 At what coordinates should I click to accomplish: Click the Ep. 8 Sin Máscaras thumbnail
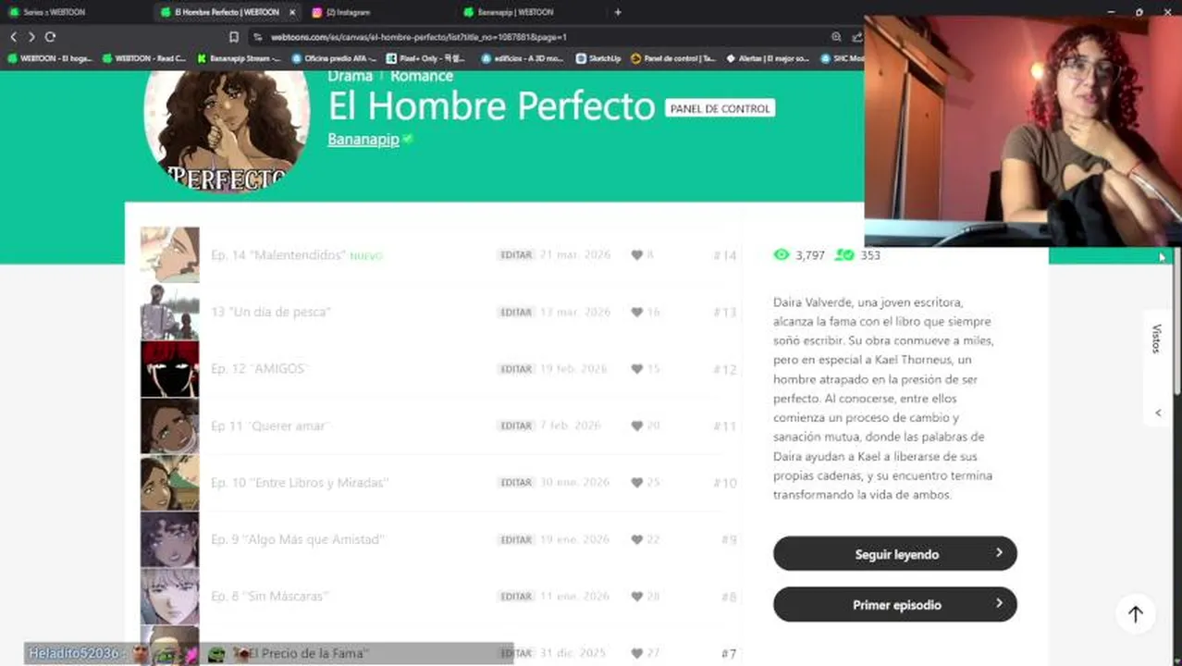click(169, 596)
